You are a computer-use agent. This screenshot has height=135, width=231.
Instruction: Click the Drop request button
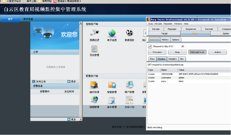[x=177, y=52]
